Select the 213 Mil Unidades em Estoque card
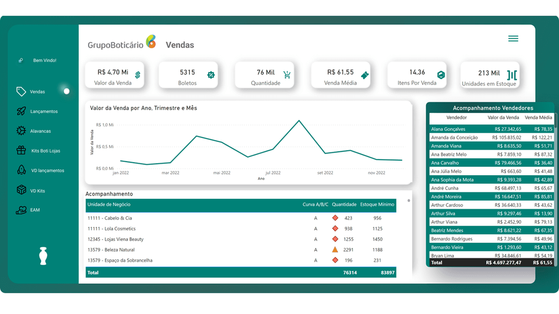559x314 pixels. coord(490,75)
